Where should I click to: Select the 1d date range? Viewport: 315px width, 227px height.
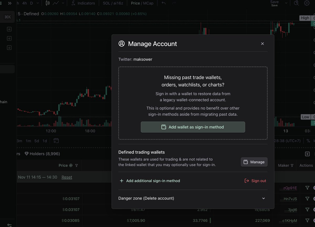pyautogui.click(x=45, y=141)
